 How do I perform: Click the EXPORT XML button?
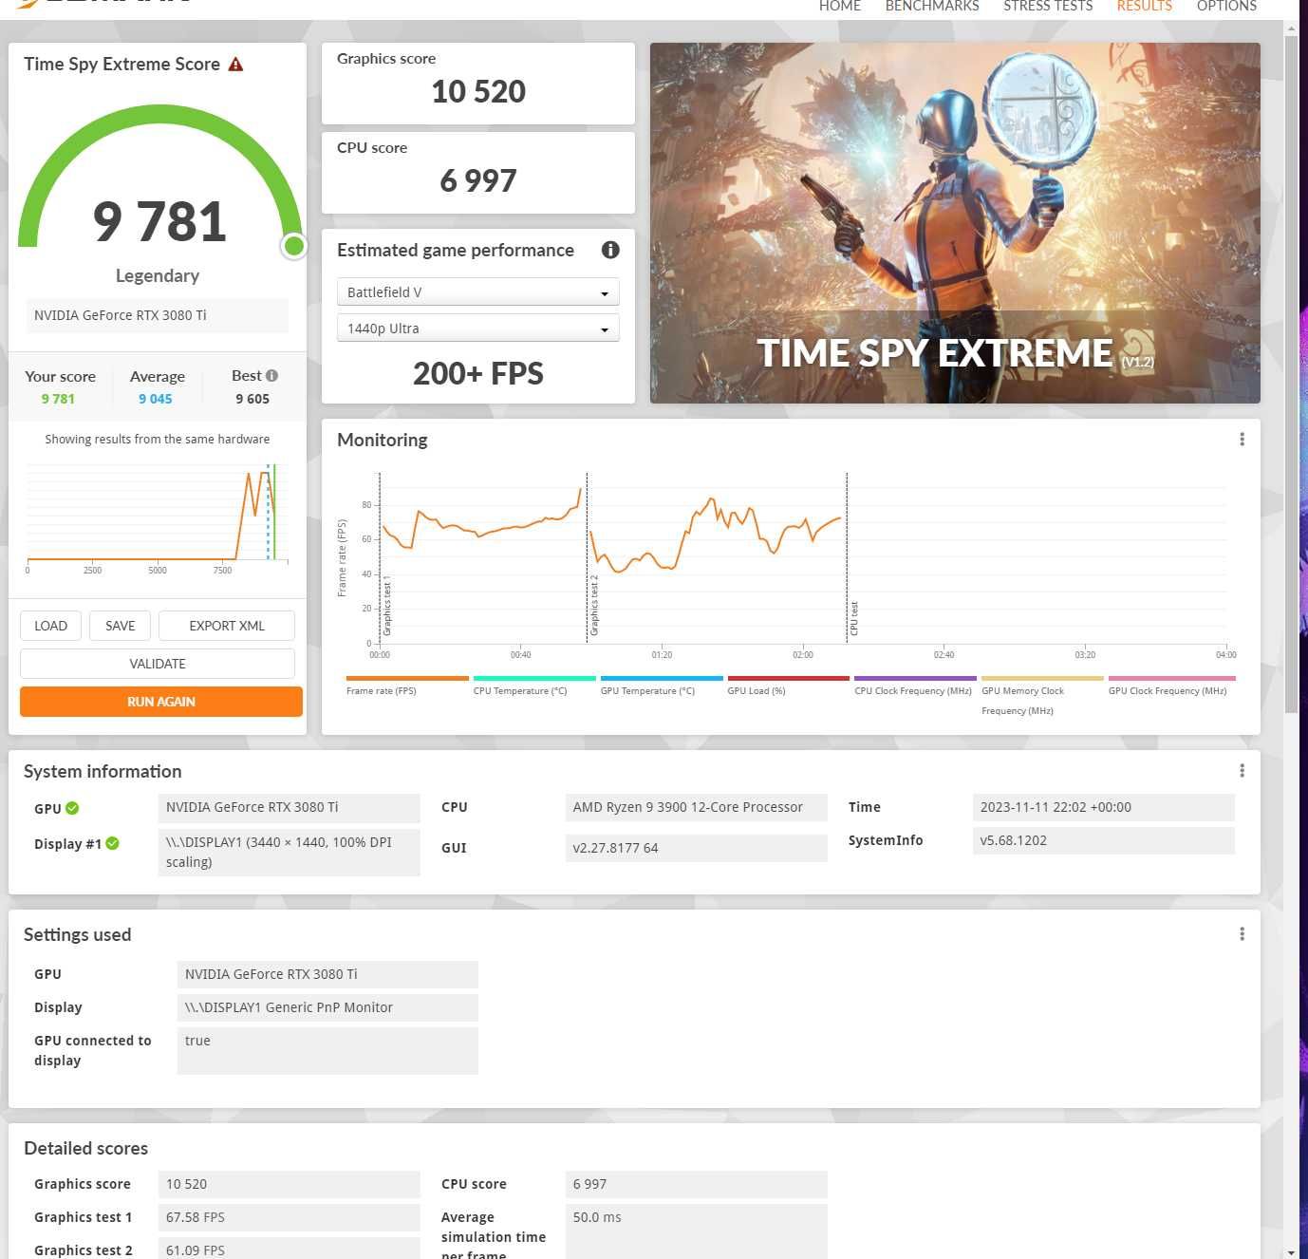[227, 626]
